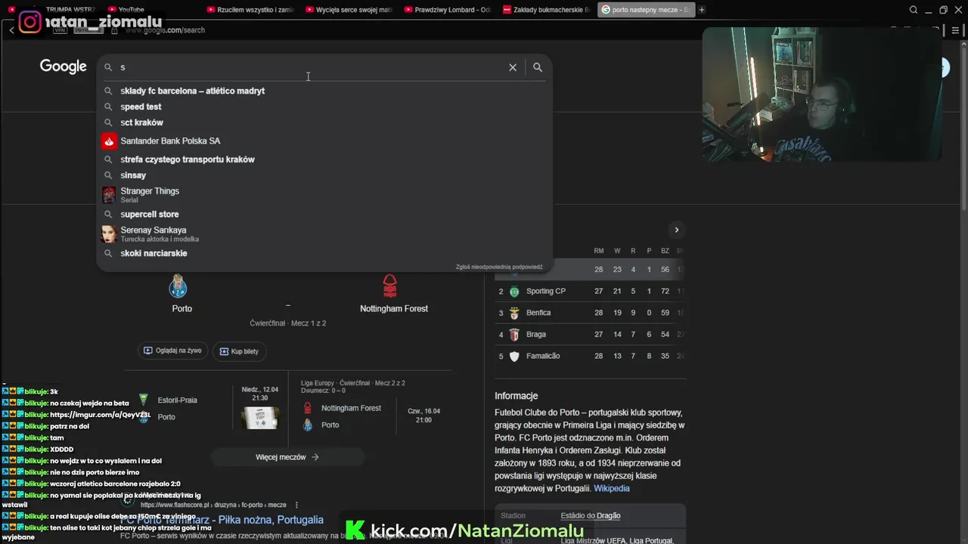
Task: Click the Famalicão crest icon
Action: point(514,356)
